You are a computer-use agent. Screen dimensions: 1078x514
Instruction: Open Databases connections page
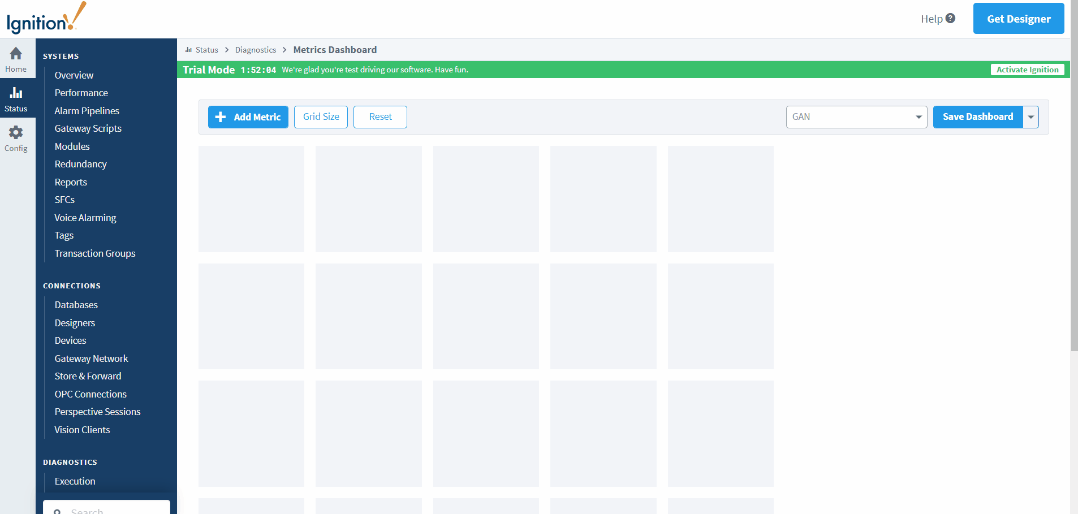point(76,305)
